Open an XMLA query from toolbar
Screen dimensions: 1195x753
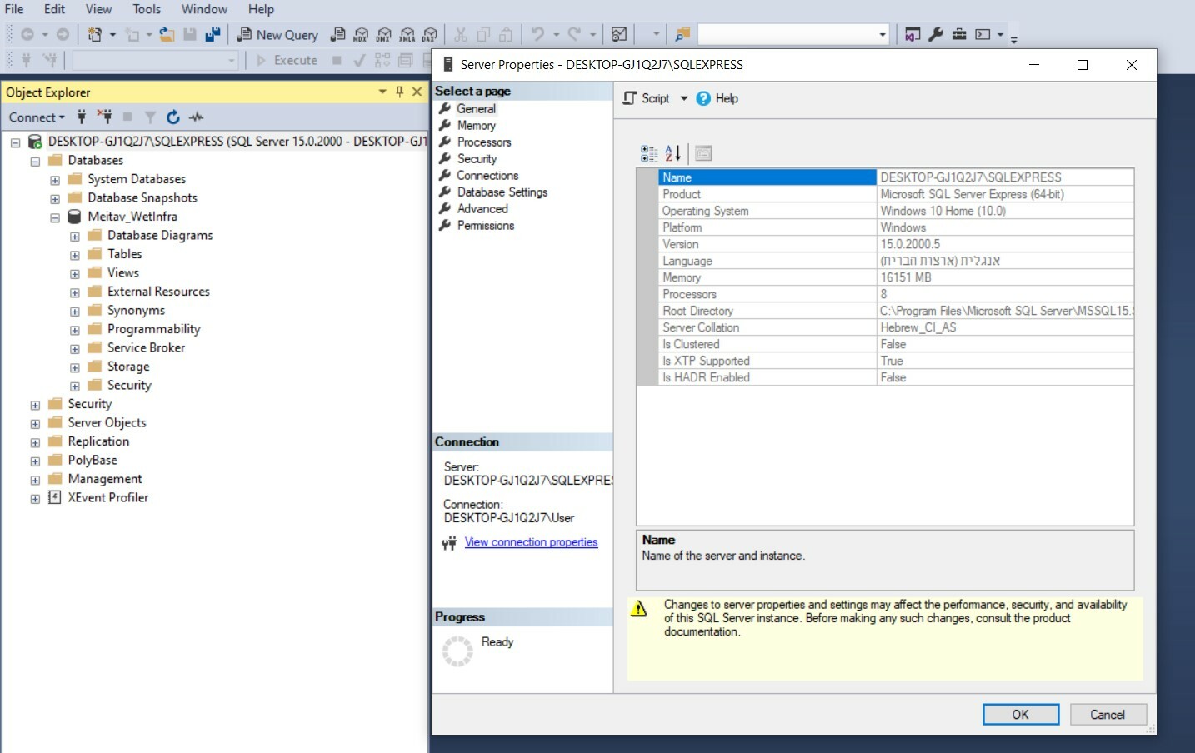tap(407, 35)
